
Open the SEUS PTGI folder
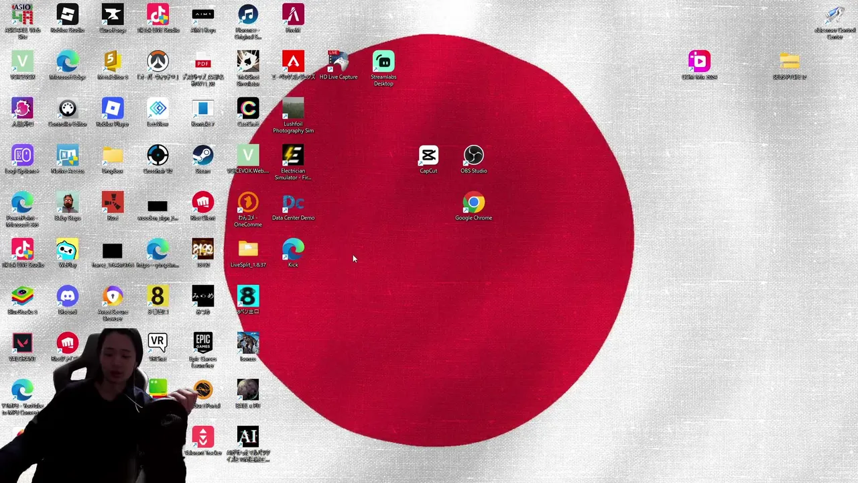(x=790, y=62)
